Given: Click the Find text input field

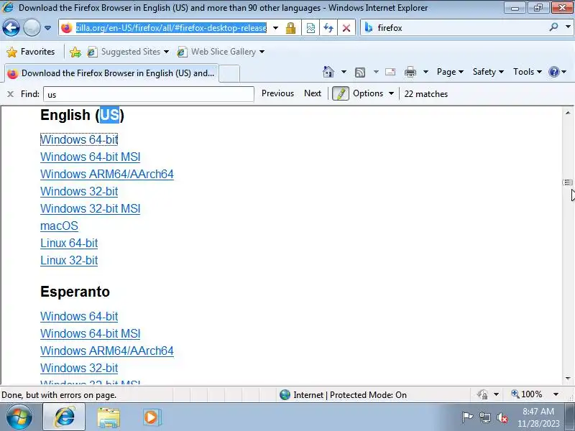Looking at the screenshot, I should point(149,94).
